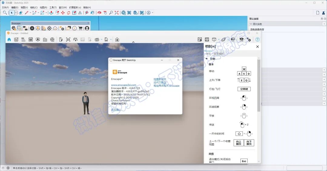Viewport: 327px width, 171px height.
Task: Click Enscape screenshot capture icon
Action: click(x=68, y=40)
